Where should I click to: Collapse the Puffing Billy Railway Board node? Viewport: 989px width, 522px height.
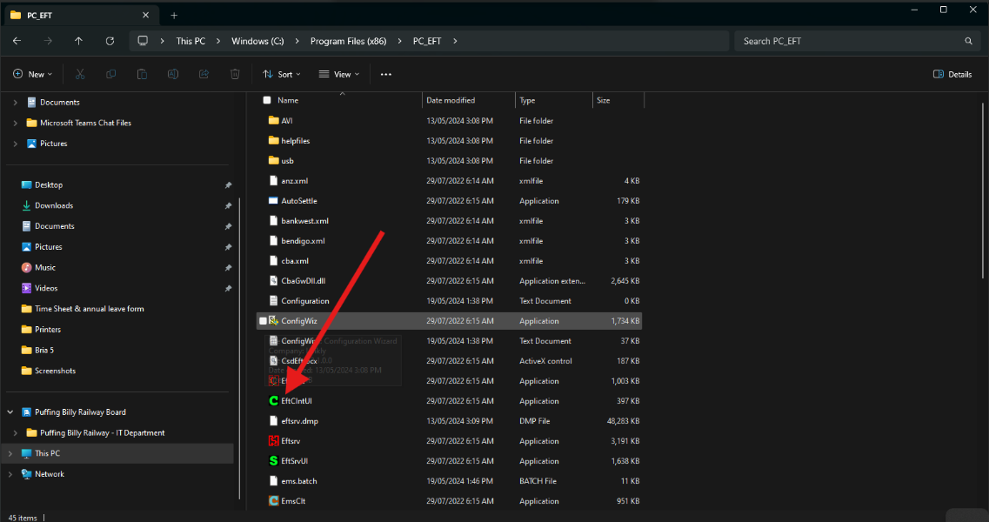(x=10, y=412)
